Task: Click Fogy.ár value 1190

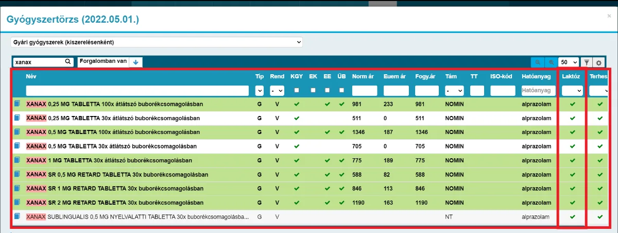Action: (422, 203)
